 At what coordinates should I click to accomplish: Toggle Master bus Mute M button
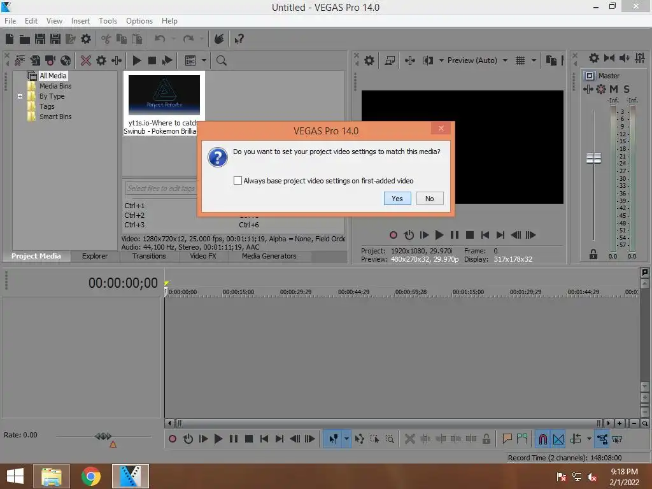pos(614,89)
